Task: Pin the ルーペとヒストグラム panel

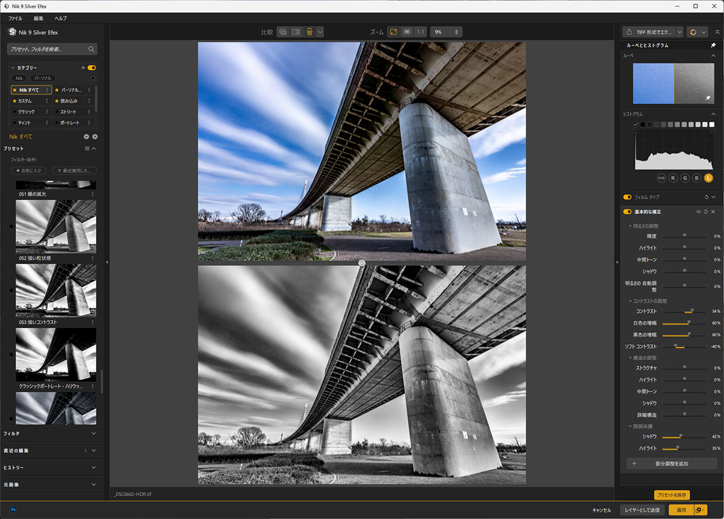Action: (x=713, y=45)
